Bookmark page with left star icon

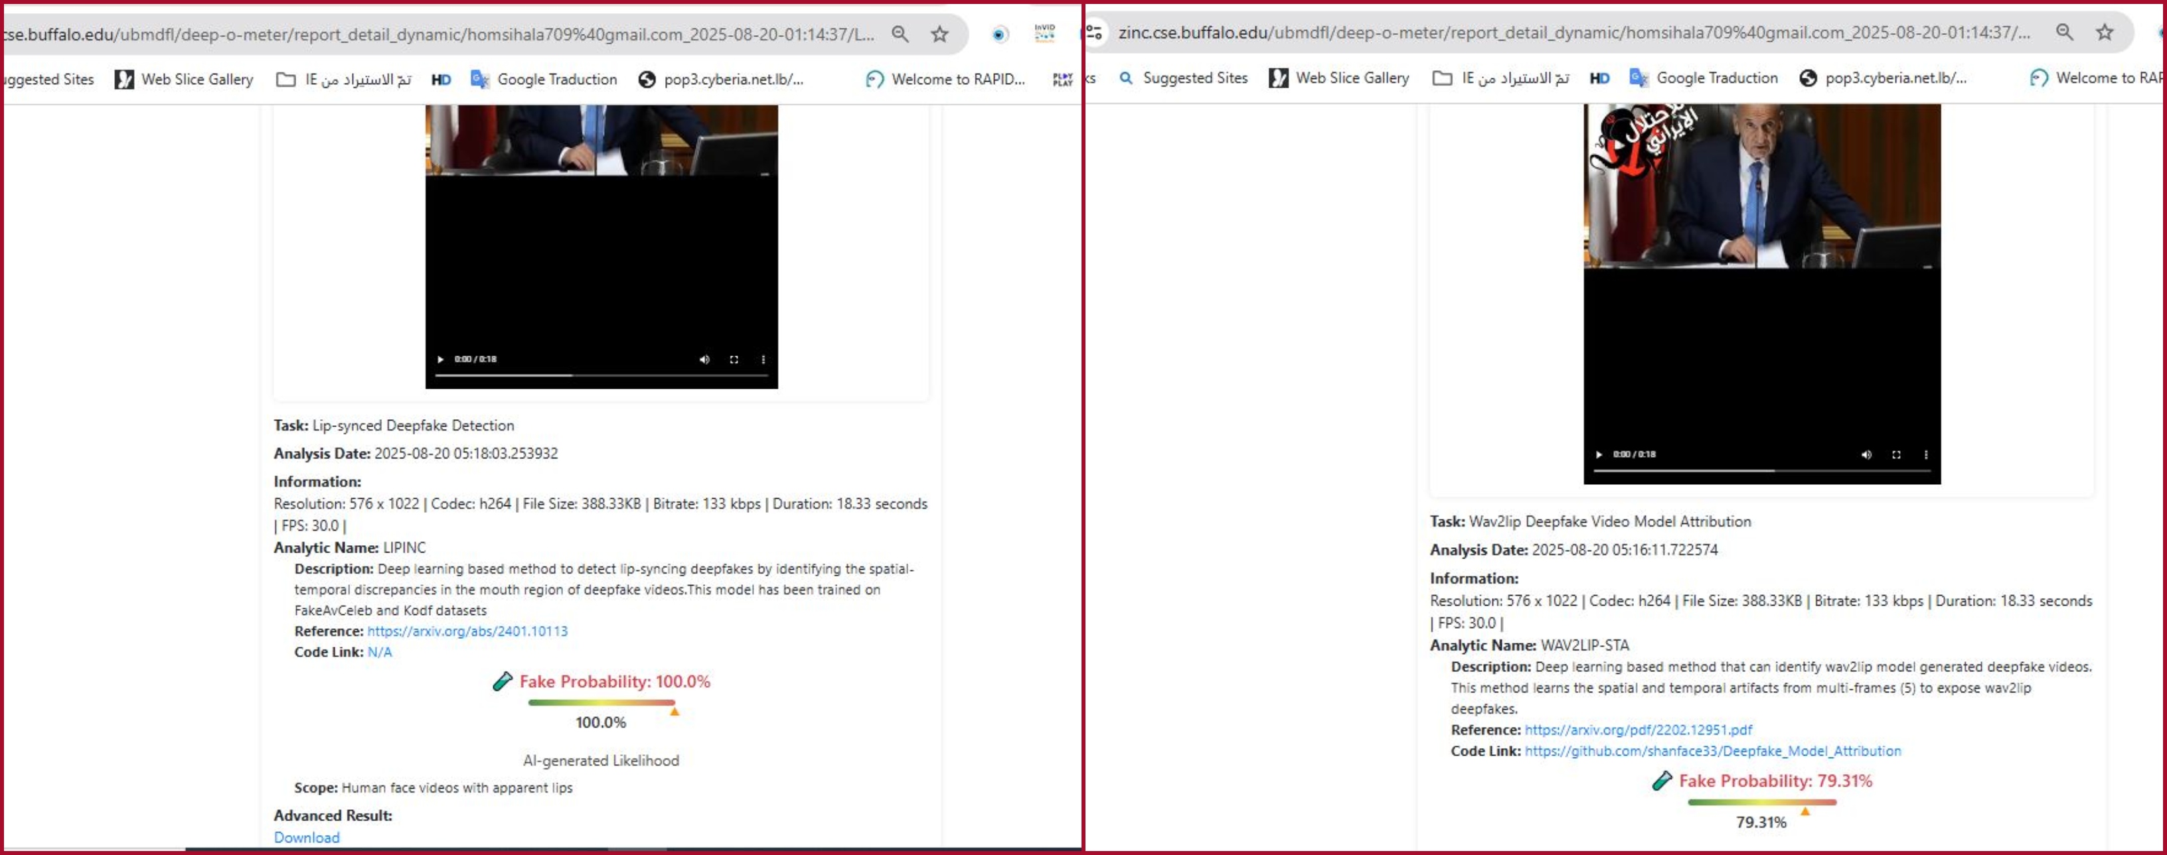click(x=939, y=34)
